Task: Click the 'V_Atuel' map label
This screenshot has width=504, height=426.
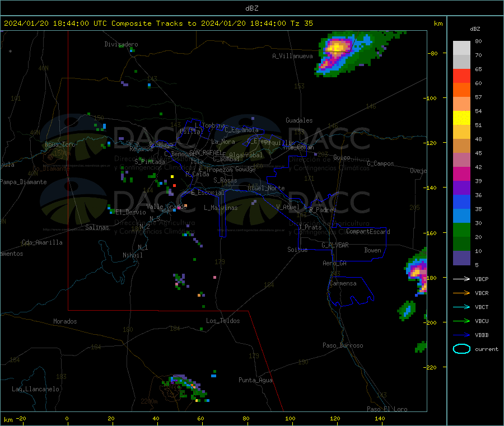Action: tap(288, 207)
